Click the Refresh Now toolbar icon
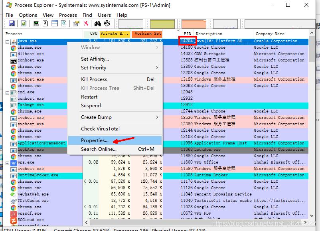 24,24
